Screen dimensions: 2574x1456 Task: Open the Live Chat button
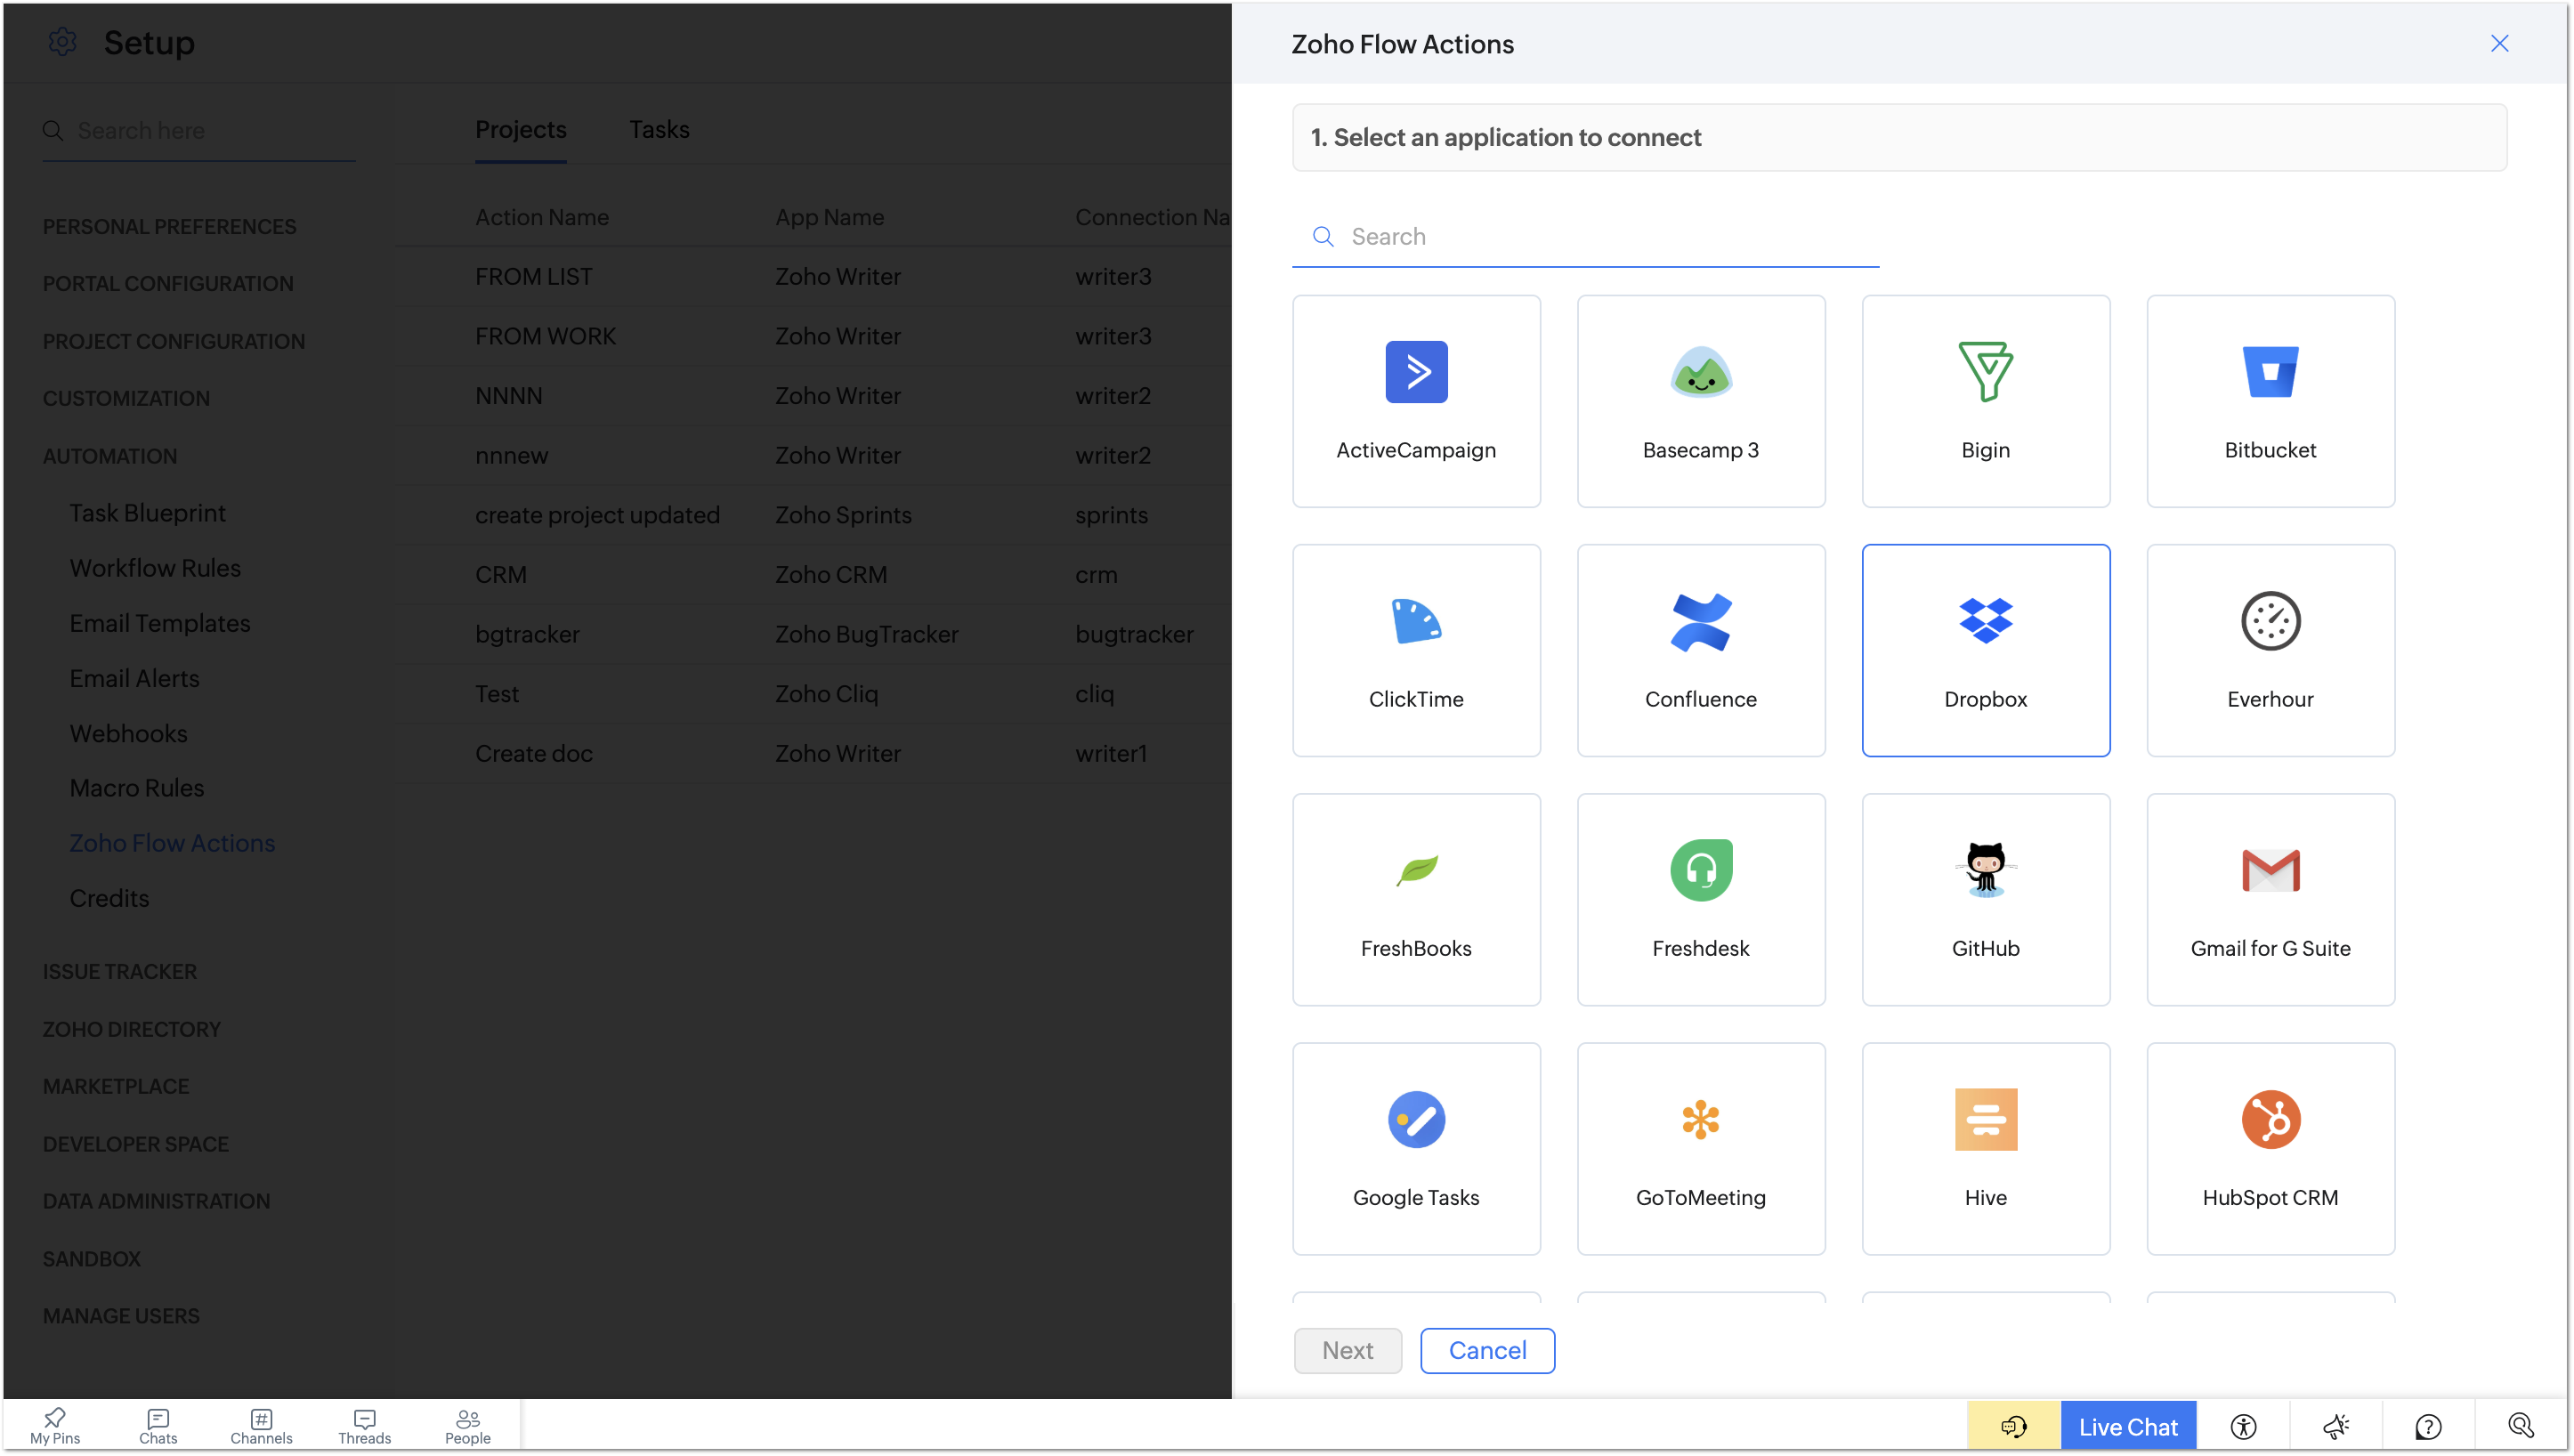[2127, 1426]
